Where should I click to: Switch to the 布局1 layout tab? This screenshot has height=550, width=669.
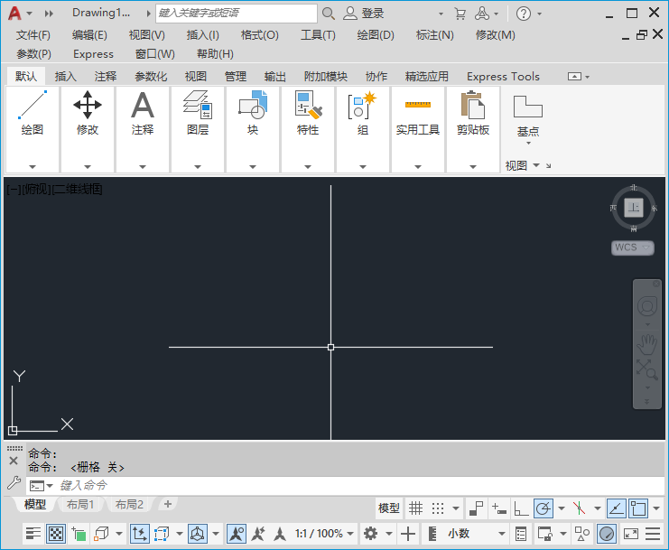coord(79,504)
